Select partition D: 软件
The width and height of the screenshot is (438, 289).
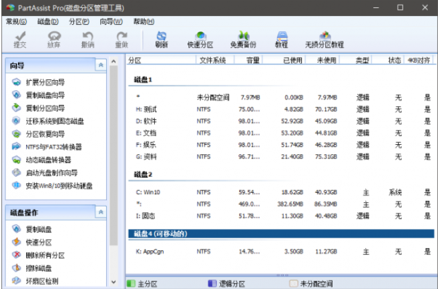point(281,121)
